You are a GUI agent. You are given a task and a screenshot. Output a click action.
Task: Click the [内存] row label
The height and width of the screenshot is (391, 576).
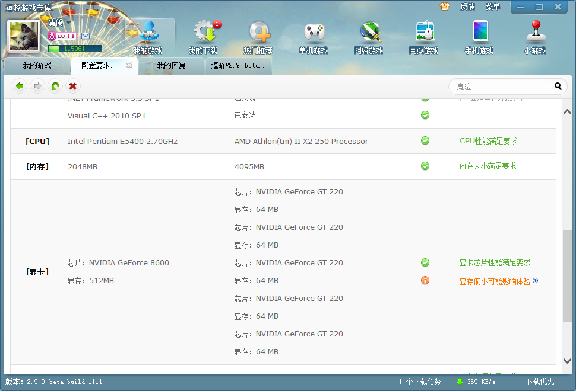37,166
